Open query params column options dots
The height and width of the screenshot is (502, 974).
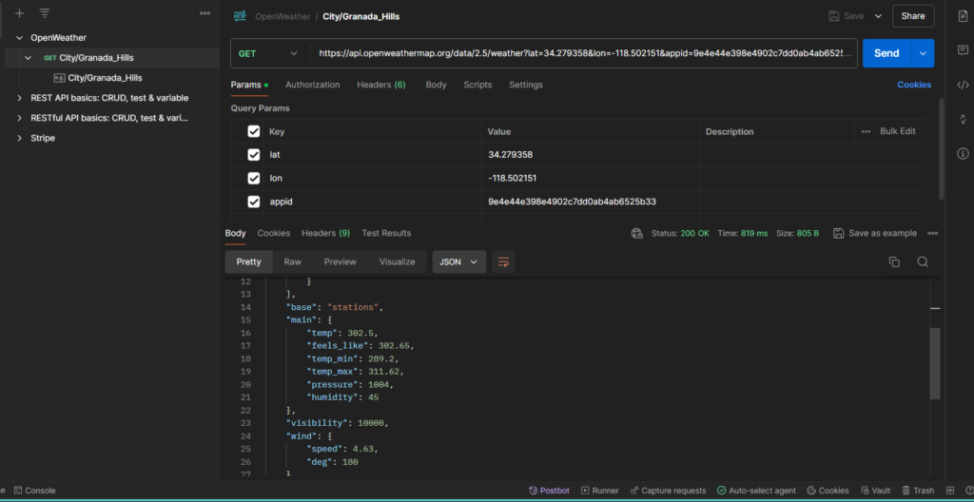point(866,132)
